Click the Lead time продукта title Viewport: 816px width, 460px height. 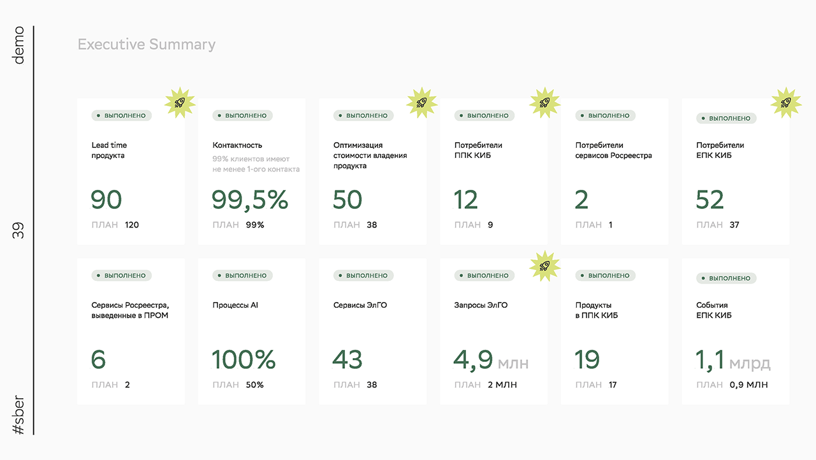pyautogui.click(x=109, y=150)
